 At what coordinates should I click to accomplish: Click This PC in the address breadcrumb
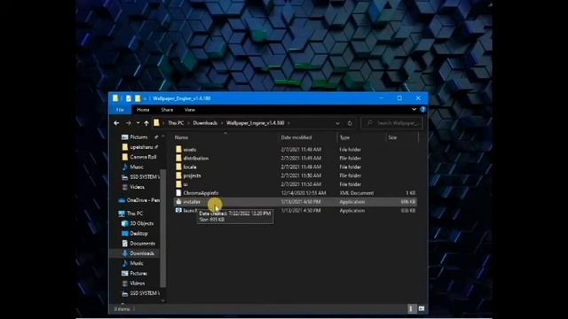click(176, 123)
